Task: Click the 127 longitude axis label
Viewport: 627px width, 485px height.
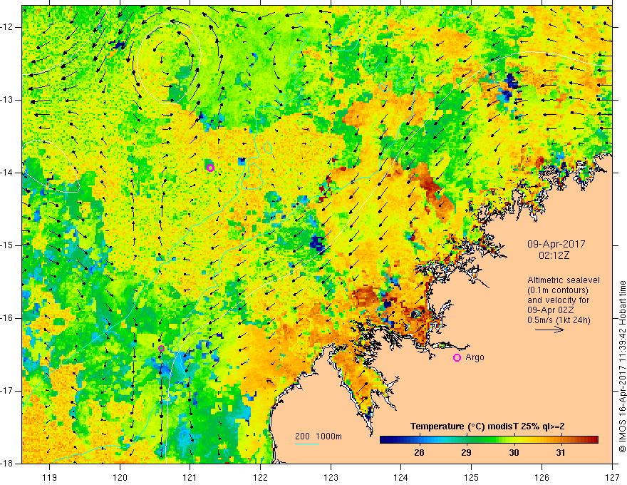Action: click(612, 477)
